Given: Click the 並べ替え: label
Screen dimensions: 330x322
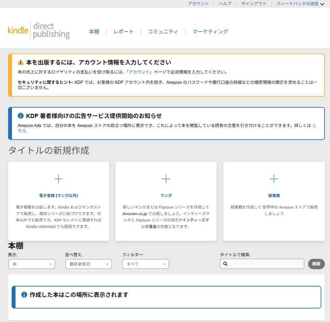Looking at the screenshot, I should tap(74, 255).
